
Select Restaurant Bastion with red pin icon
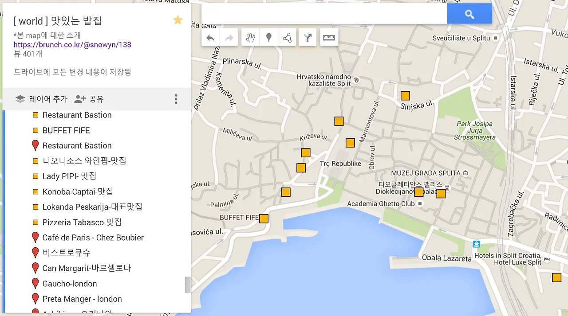coord(77,145)
